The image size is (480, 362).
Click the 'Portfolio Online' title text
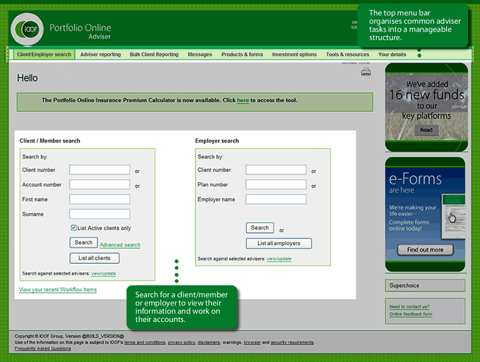coord(80,28)
